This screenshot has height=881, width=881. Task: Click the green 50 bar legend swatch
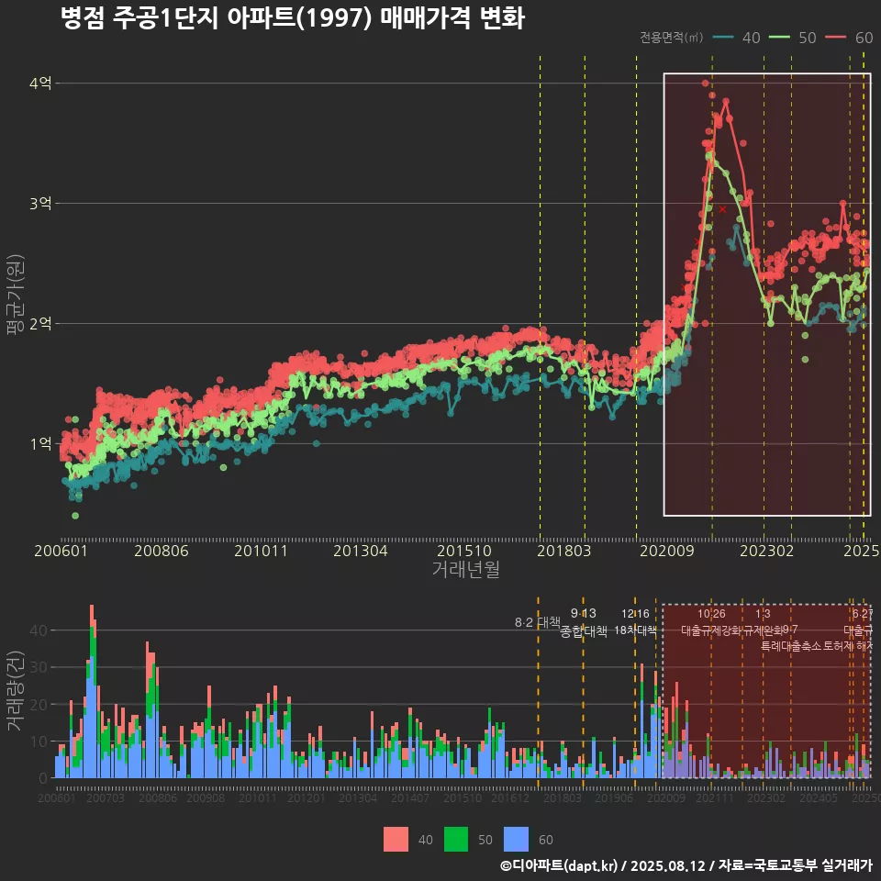456,840
